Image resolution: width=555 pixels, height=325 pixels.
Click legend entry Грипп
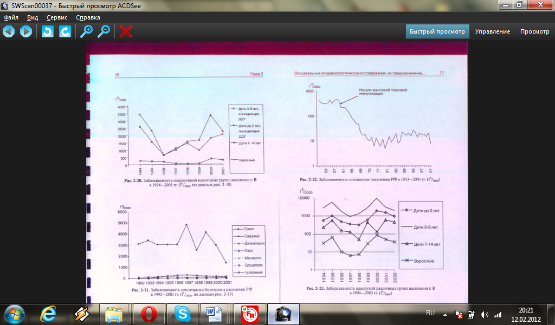[x=244, y=229]
